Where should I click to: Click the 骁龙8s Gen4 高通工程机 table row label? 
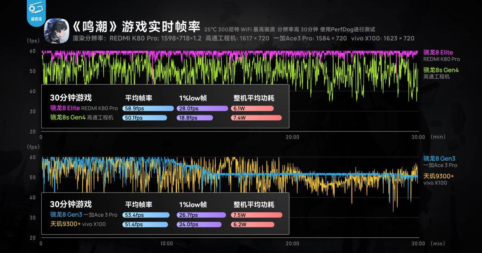[x=82, y=117]
